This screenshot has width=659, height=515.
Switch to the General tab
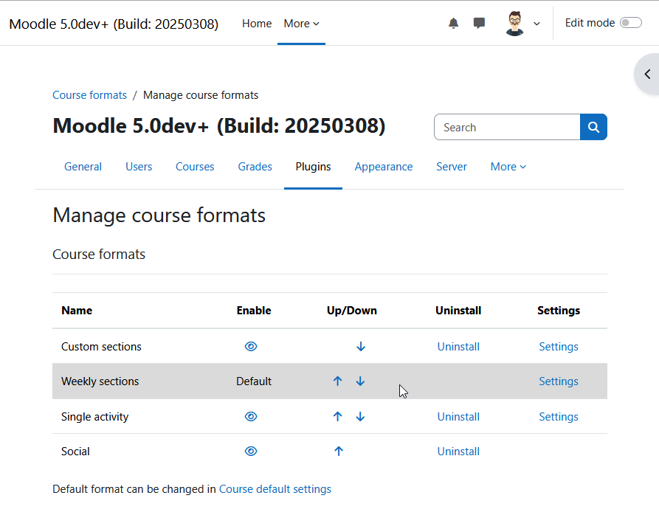(x=83, y=167)
